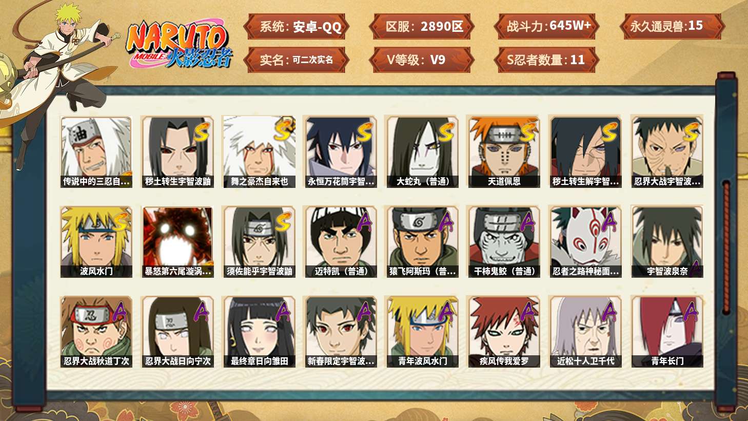Open the 干柿鬼鲛(普通) card
The height and width of the screenshot is (421, 748).
click(x=504, y=242)
